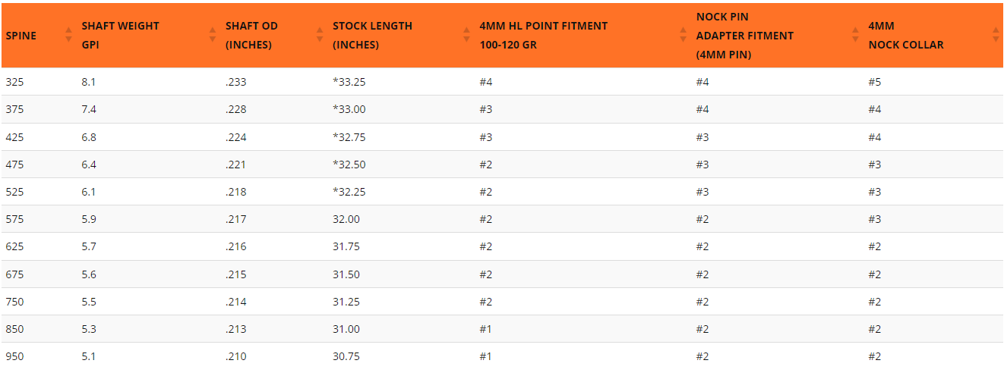Screen dimensions: 1004x376
Task: Click sort arrows for 4MM HL Point Fitment
Action: click(x=684, y=35)
